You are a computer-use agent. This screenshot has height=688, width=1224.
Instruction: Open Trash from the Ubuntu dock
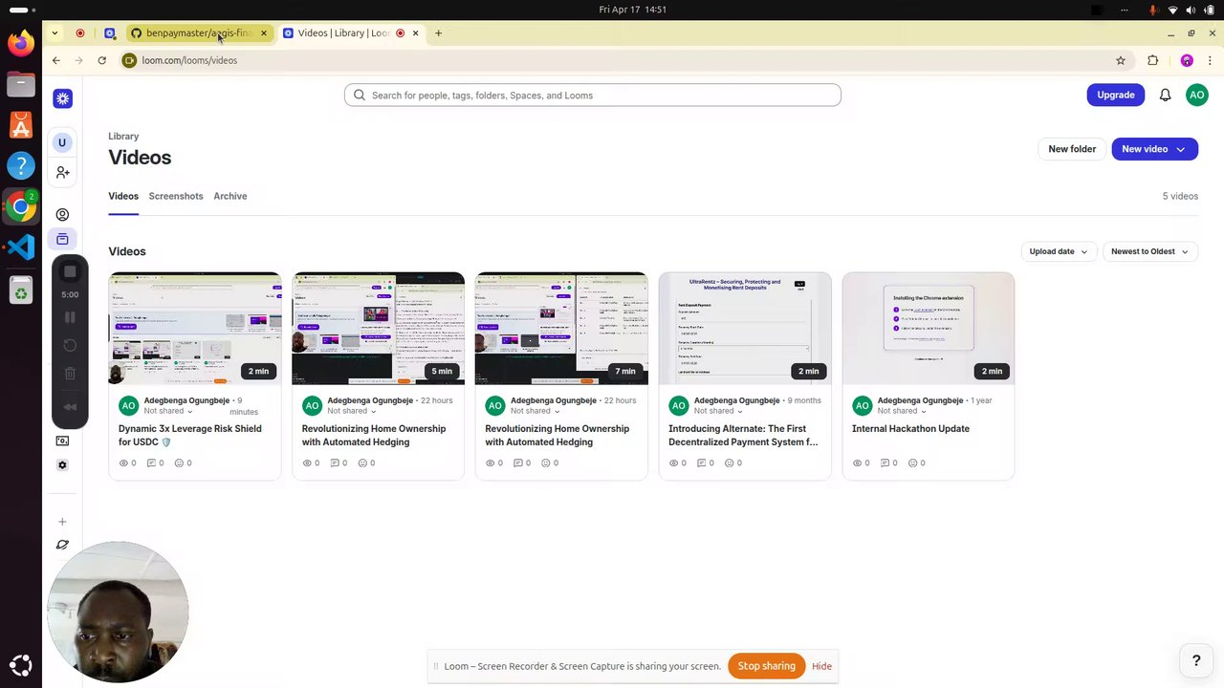tap(20, 290)
